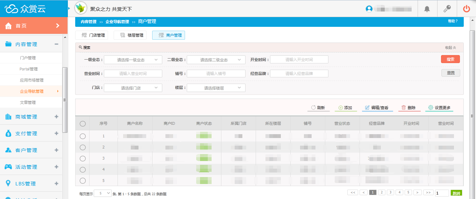
Task: Click the power logout icon
Action: (x=467, y=9)
